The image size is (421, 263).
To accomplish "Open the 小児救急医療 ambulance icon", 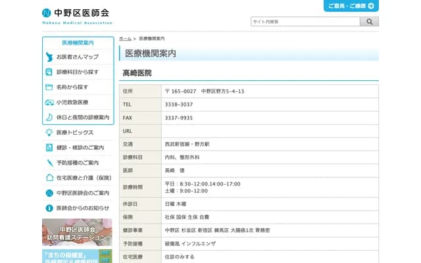I will tap(49, 102).
